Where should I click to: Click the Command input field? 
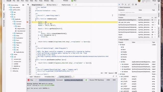(x=74, y=80)
